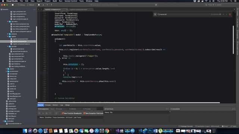Toggle replace mode in the find bar

(155, 15)
